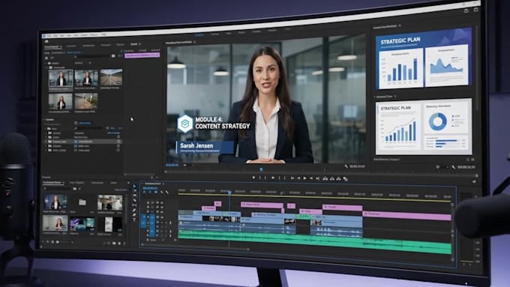Open the lower Strategic Plan slide with donut chart

(424, 127)
